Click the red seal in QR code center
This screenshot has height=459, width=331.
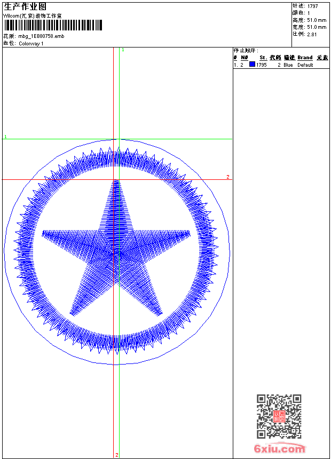coord(279,417)
